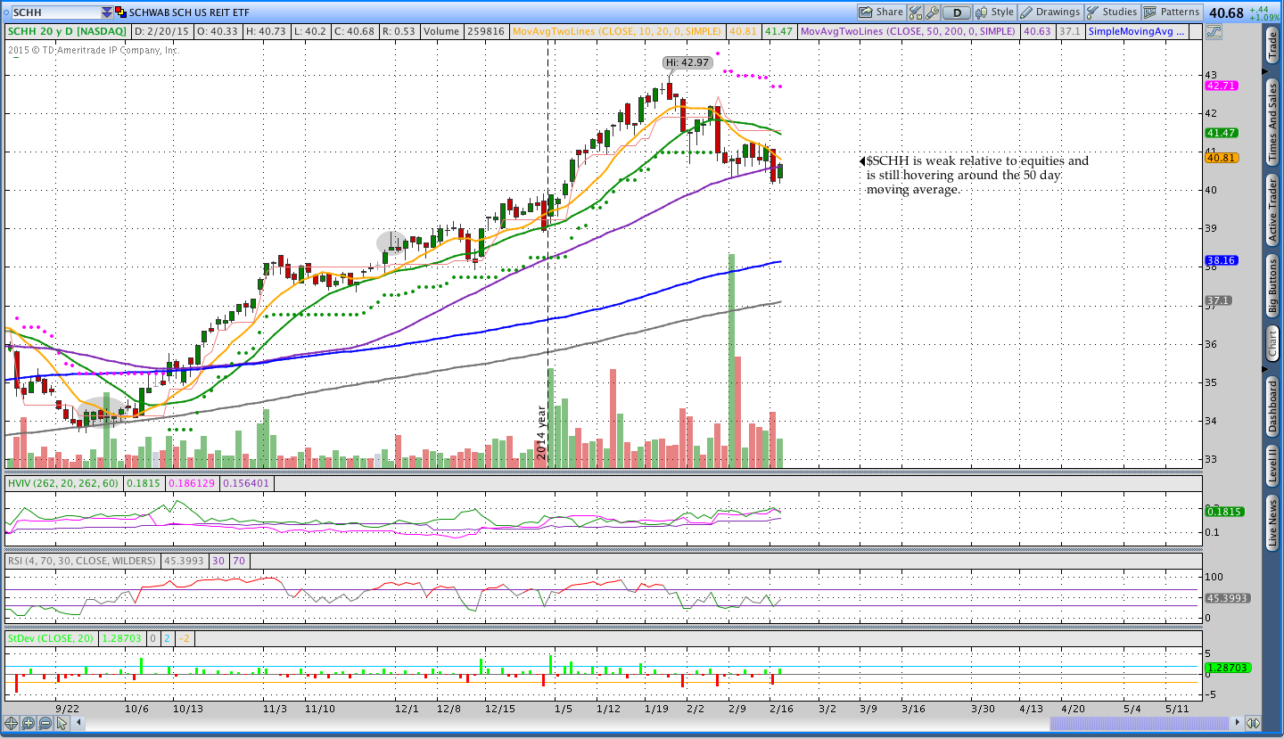
Task: Click the zoom in magnifier icon
Action: 29,723
